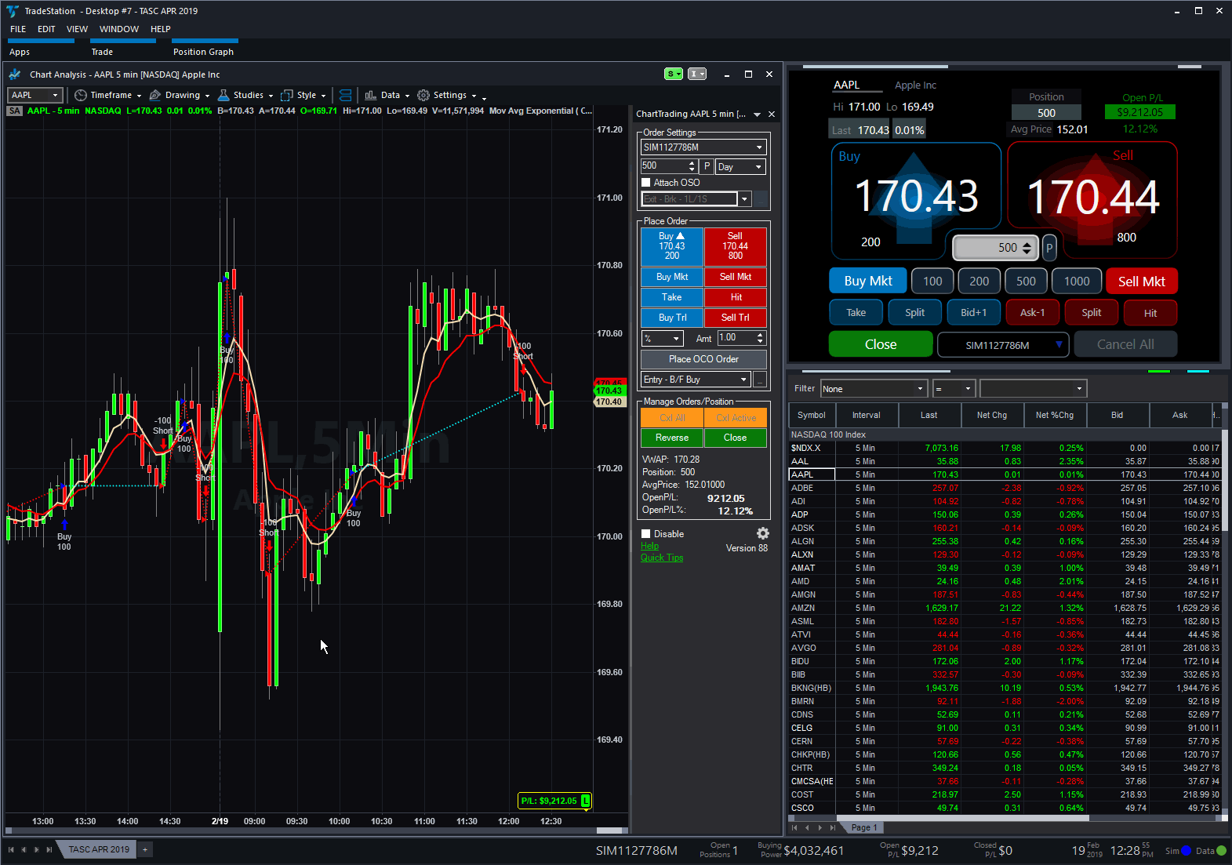
Task: Go to first desktop tab arrow
Action: point(11,849)
